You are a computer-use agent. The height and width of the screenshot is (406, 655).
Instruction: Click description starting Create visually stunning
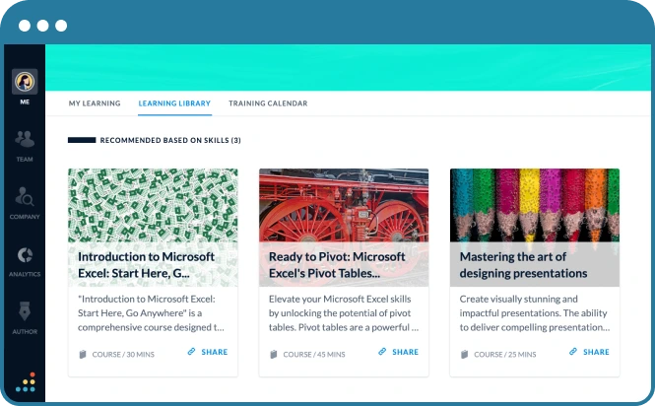(535, 313)
